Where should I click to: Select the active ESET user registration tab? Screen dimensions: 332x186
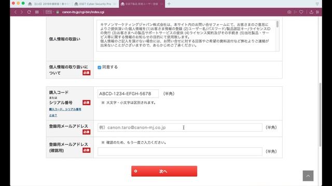pos(142,4)
